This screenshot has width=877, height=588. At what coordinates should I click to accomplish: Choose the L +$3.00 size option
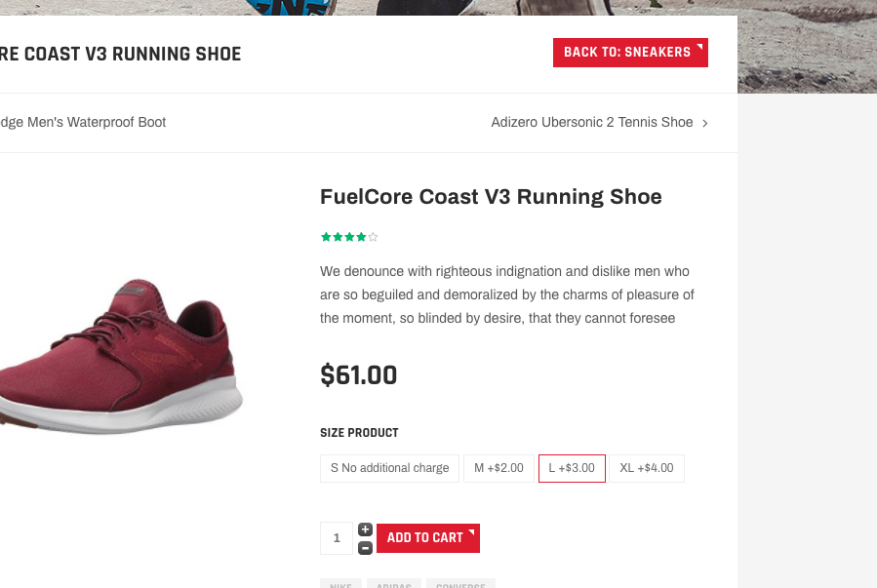click(x=572, y=468)
